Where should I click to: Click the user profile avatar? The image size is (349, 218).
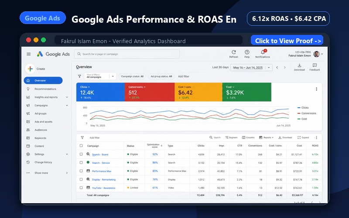pos(316,54)
